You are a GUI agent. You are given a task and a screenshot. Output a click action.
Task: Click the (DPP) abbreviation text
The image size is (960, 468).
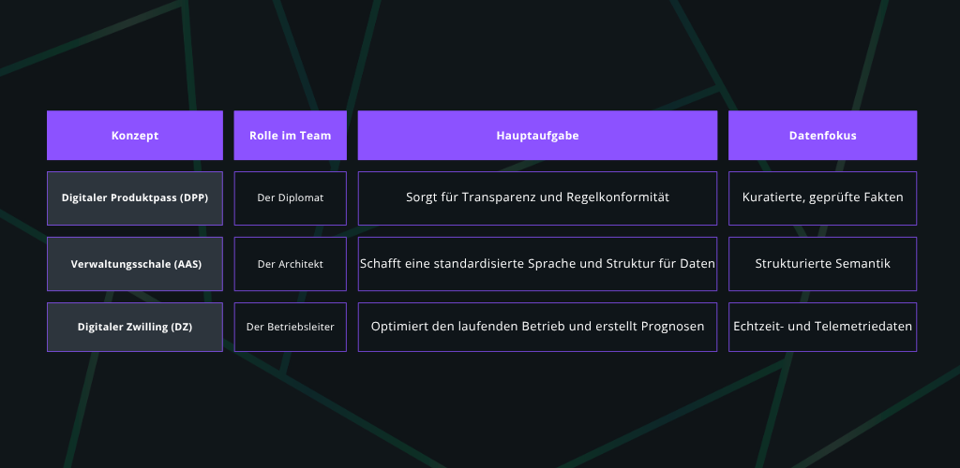tap(191, 198)
